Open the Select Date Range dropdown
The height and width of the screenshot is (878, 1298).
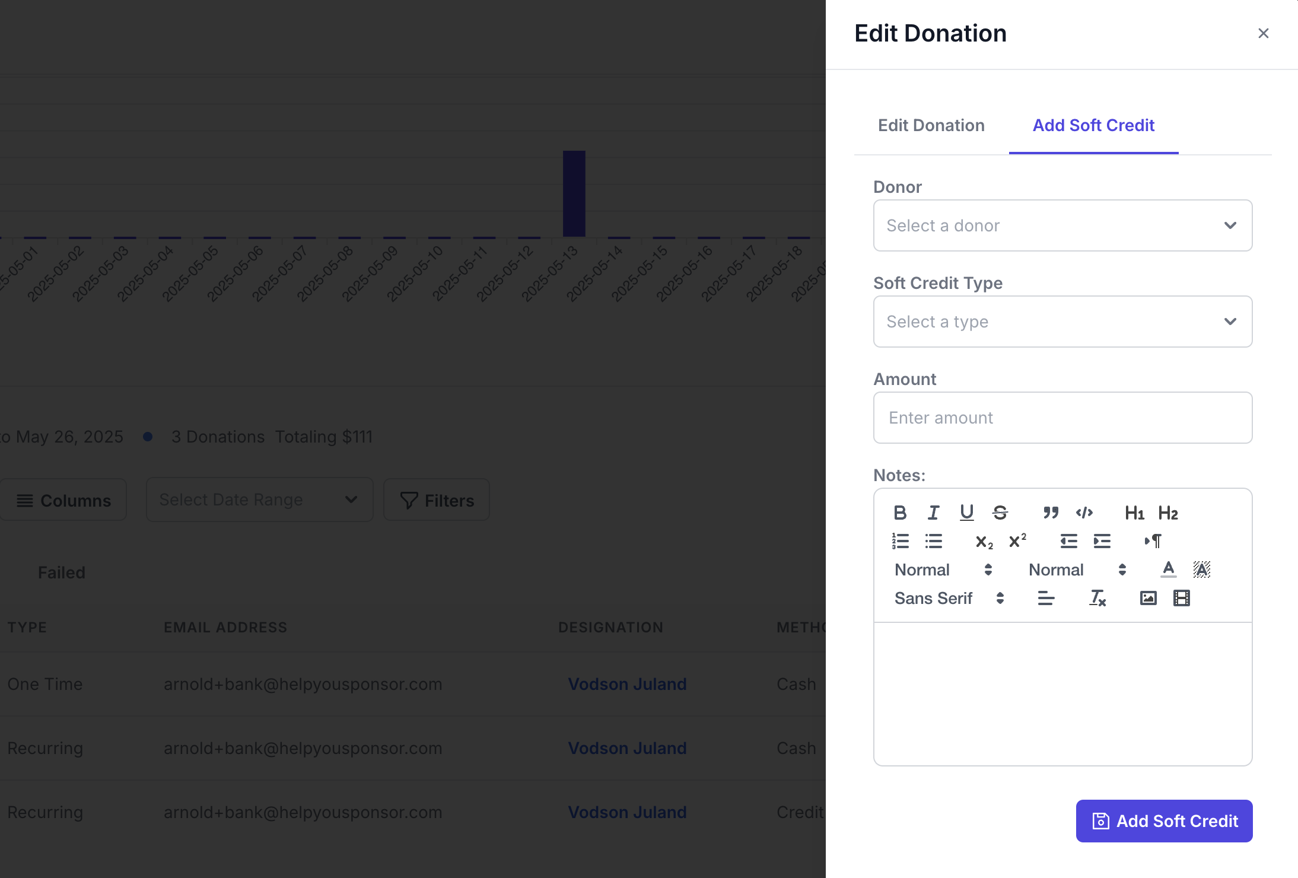[259, 500]
